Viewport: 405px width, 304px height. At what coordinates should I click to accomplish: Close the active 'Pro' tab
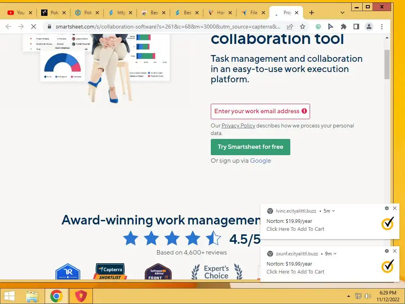(x=297, y=13)
